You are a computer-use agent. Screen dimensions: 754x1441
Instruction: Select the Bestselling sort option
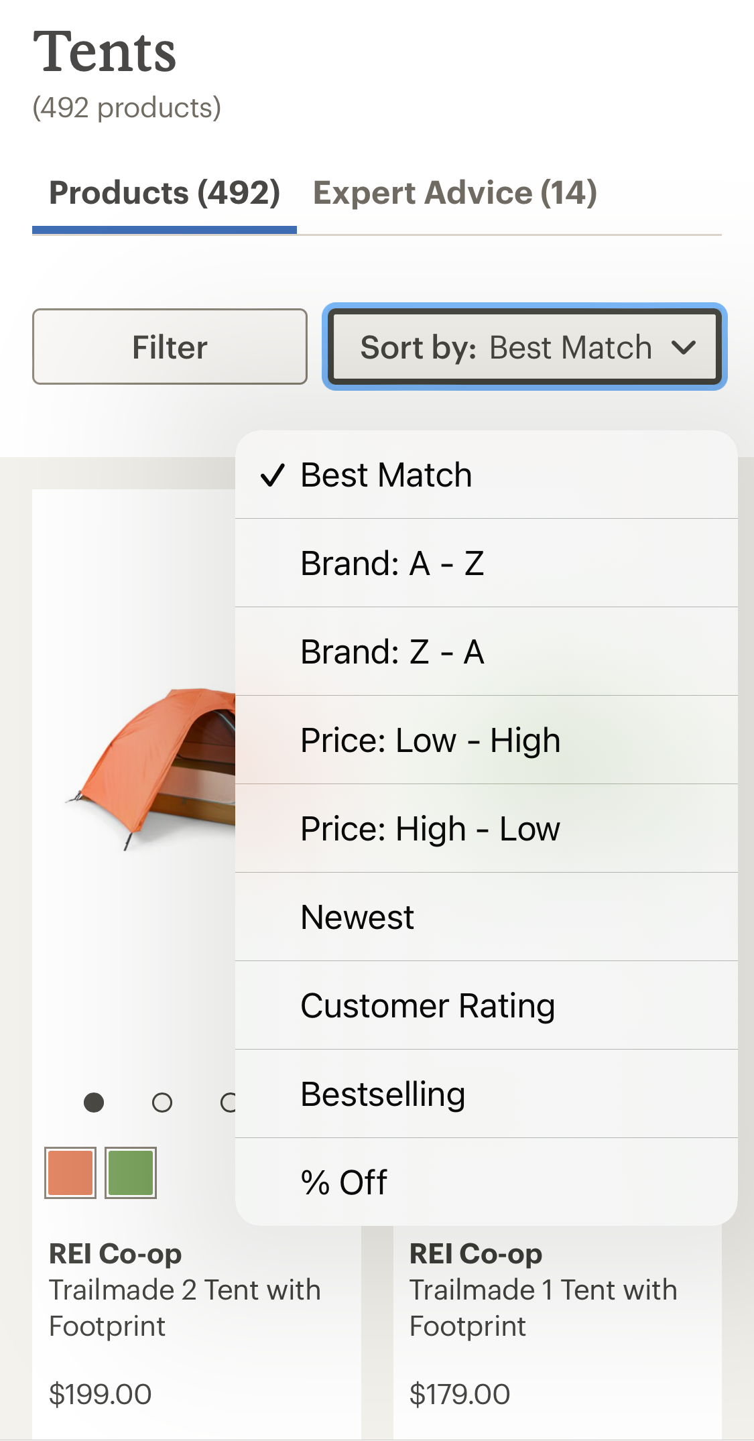[x=383, y=1094]
